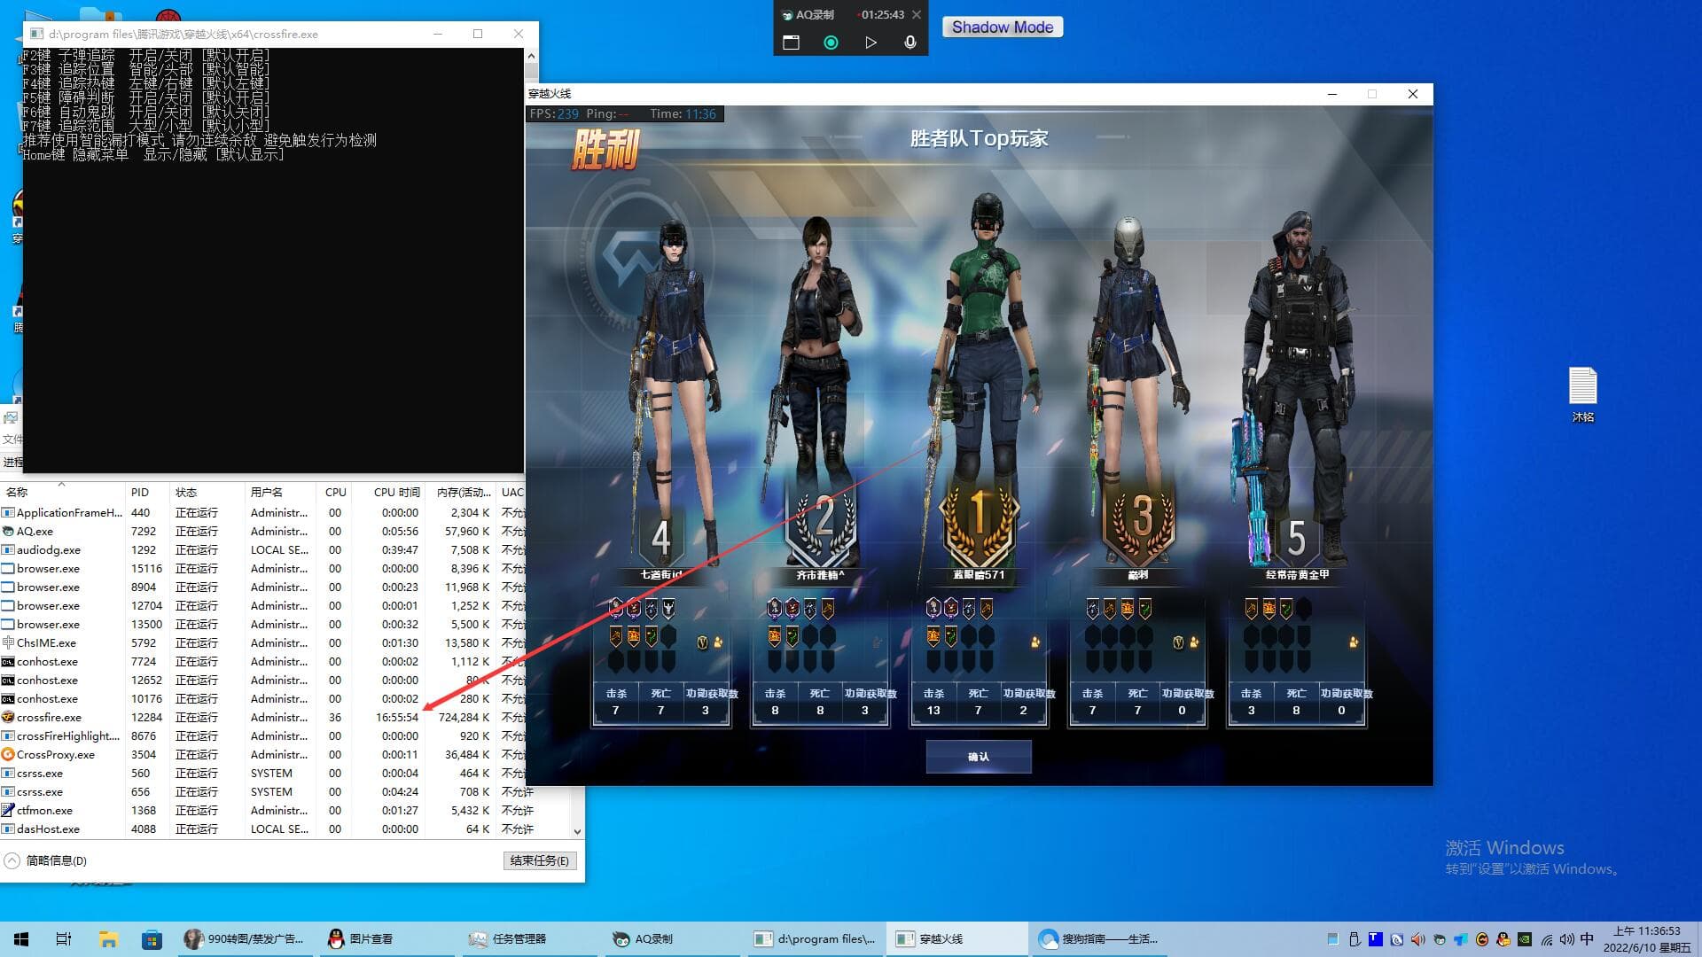Sort processes by PID column header

146,492
